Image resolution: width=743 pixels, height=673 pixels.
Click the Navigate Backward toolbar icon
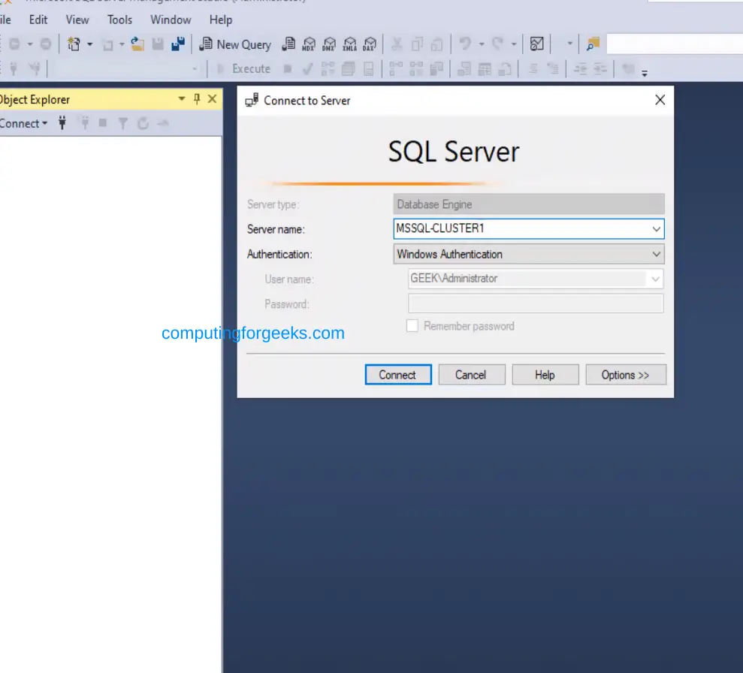click(x=15, y=44)
